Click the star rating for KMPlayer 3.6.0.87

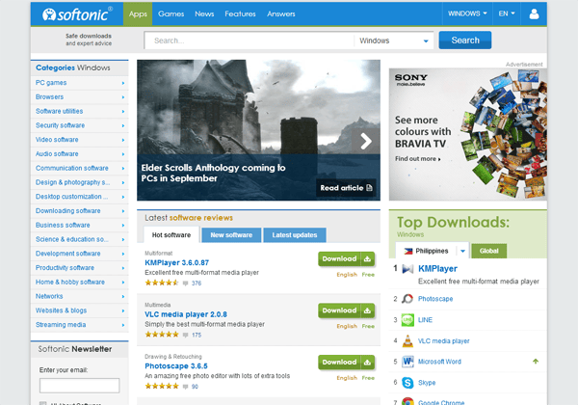[162, 283]
